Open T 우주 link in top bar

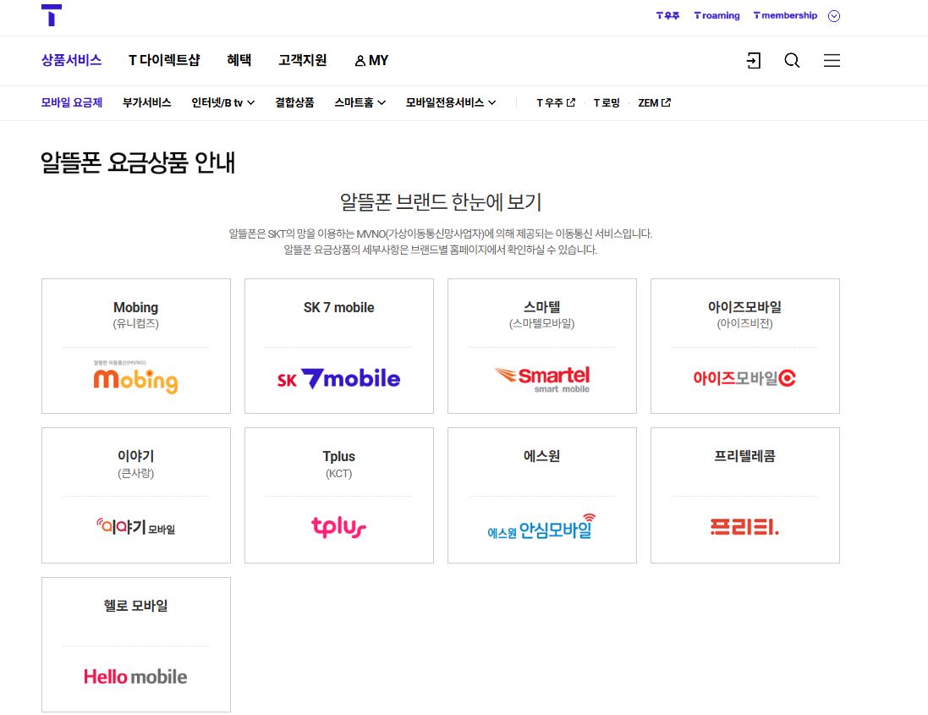click(x=667, y=15)
